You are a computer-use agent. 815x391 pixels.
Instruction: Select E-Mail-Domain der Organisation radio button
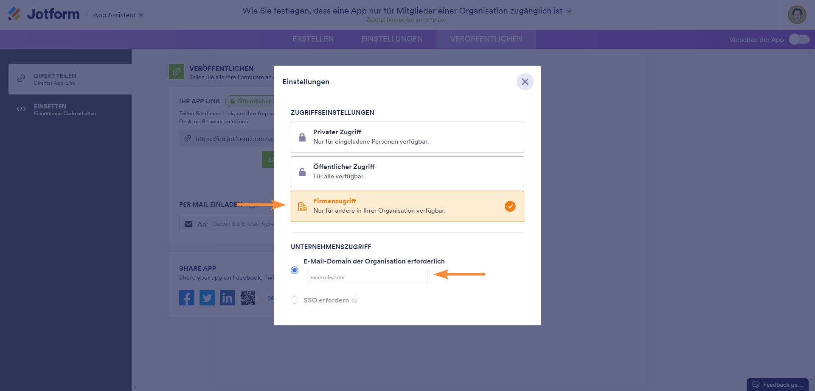(295, 270)
